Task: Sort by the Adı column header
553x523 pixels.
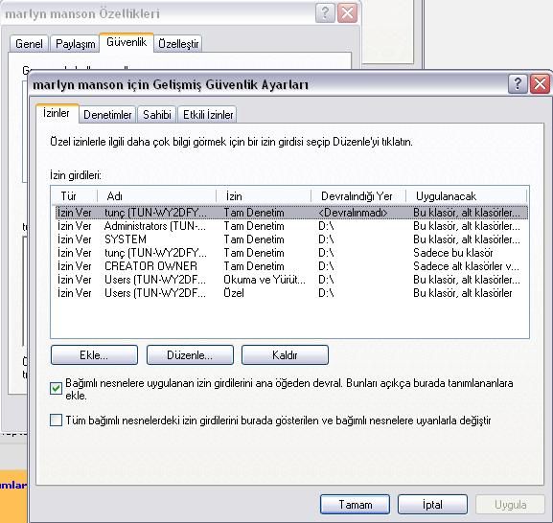Action: [x=156, y=196]
